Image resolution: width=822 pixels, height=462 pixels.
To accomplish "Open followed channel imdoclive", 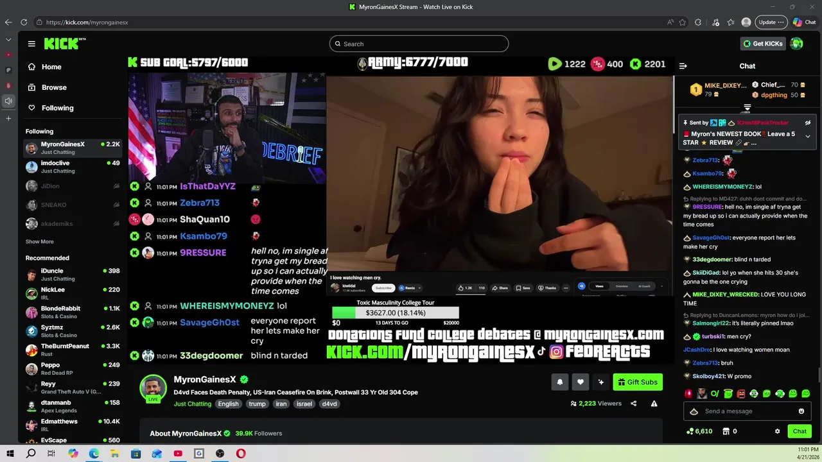I will tap(73, 167).
